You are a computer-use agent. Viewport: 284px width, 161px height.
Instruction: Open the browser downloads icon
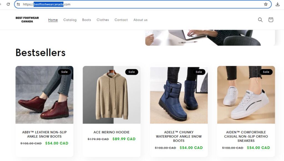pyautogui.click(x=277, y=4)
